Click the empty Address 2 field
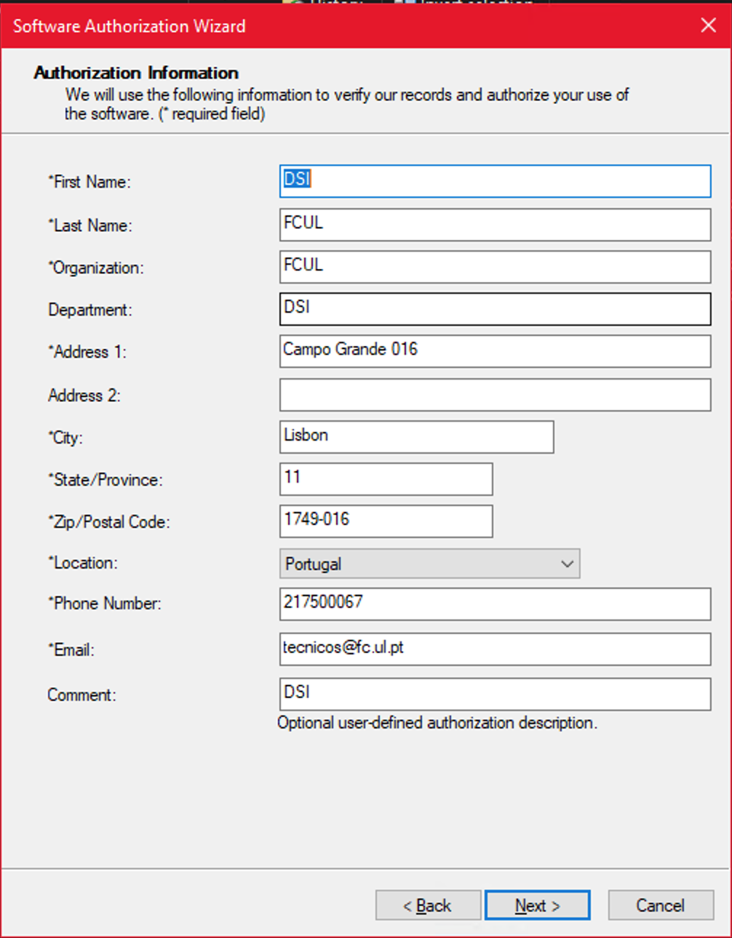732x938 pixels. [x=495, y=395]
